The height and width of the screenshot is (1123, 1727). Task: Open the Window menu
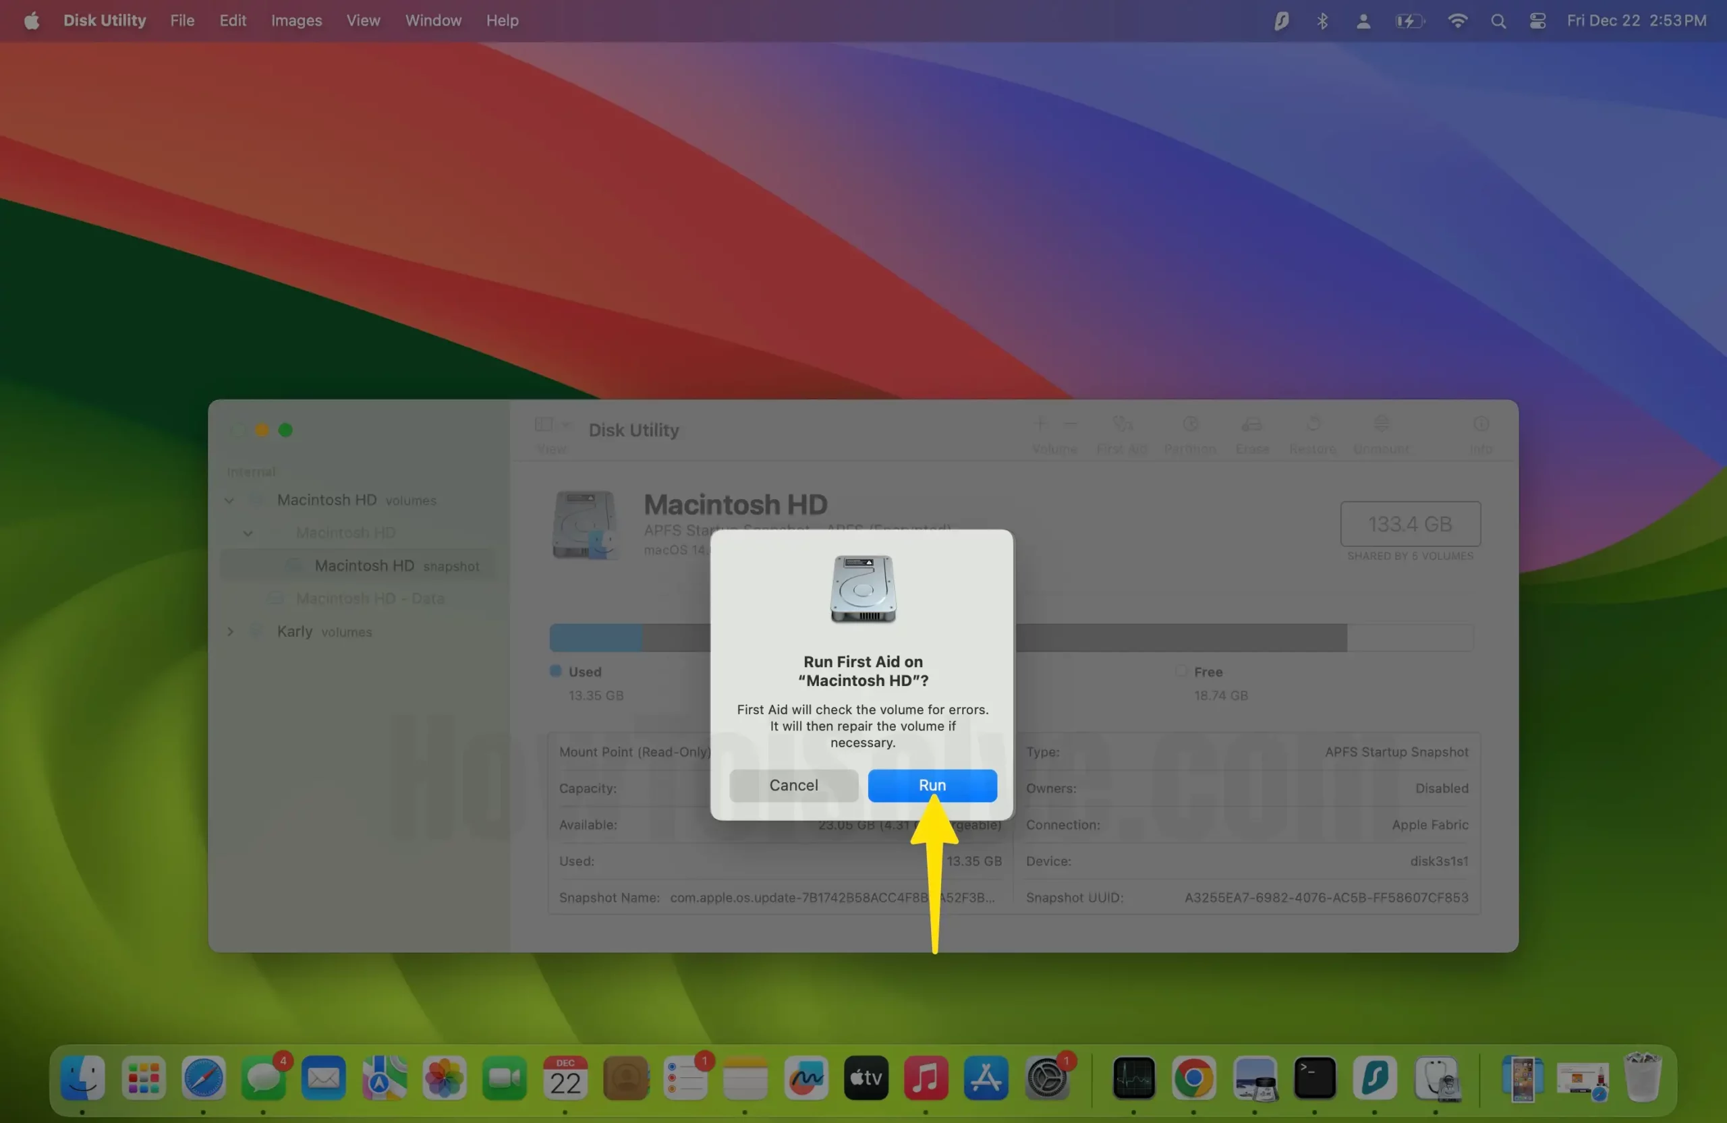coord(433,20)
